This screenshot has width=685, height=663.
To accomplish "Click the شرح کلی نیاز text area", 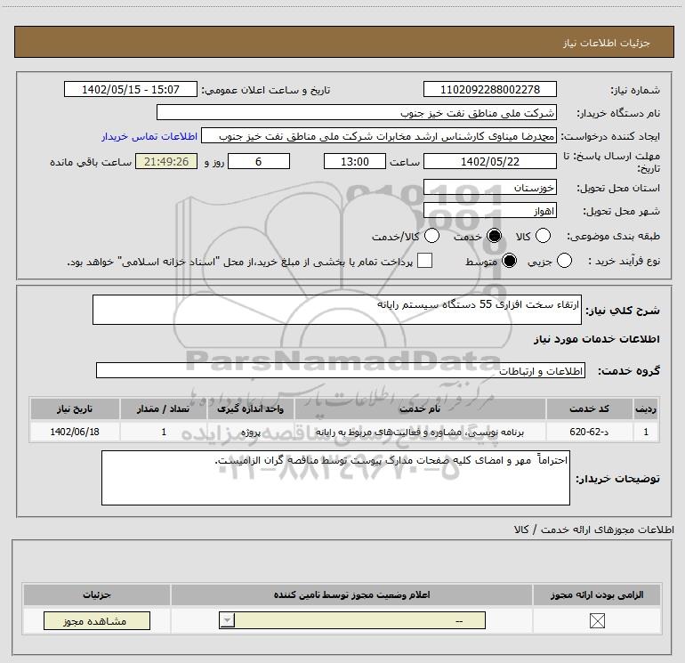I will click(x=337, y=310).
